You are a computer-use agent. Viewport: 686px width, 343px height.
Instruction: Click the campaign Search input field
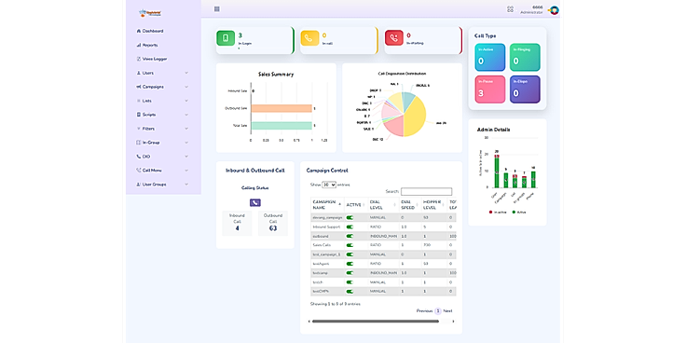[x=427, y=192]
